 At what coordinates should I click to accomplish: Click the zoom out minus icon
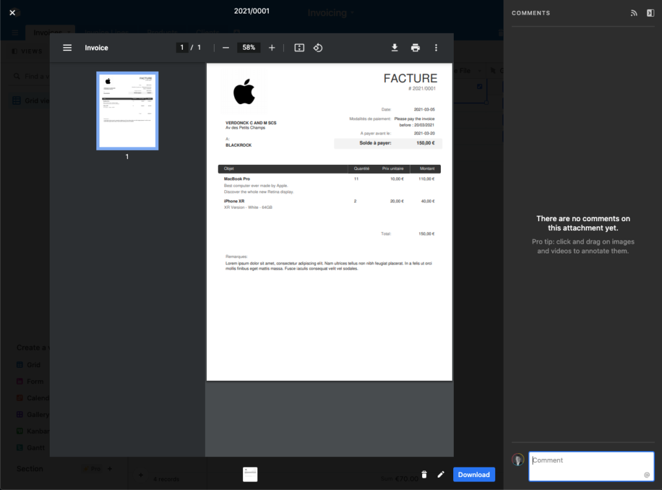click(x=226, y=48)
